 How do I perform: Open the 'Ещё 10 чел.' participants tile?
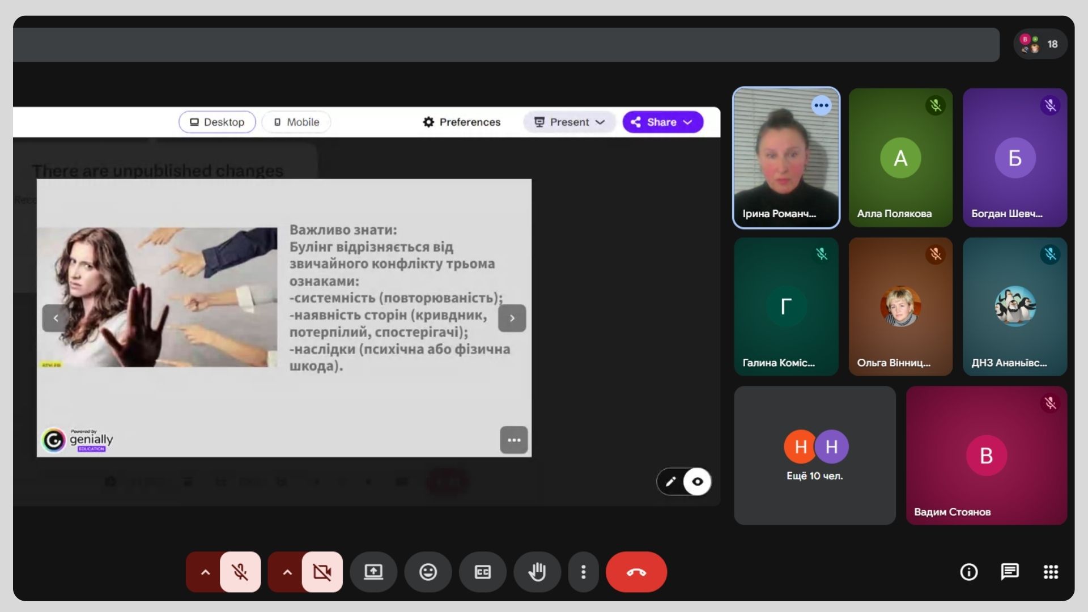click(x=814, y=456)
